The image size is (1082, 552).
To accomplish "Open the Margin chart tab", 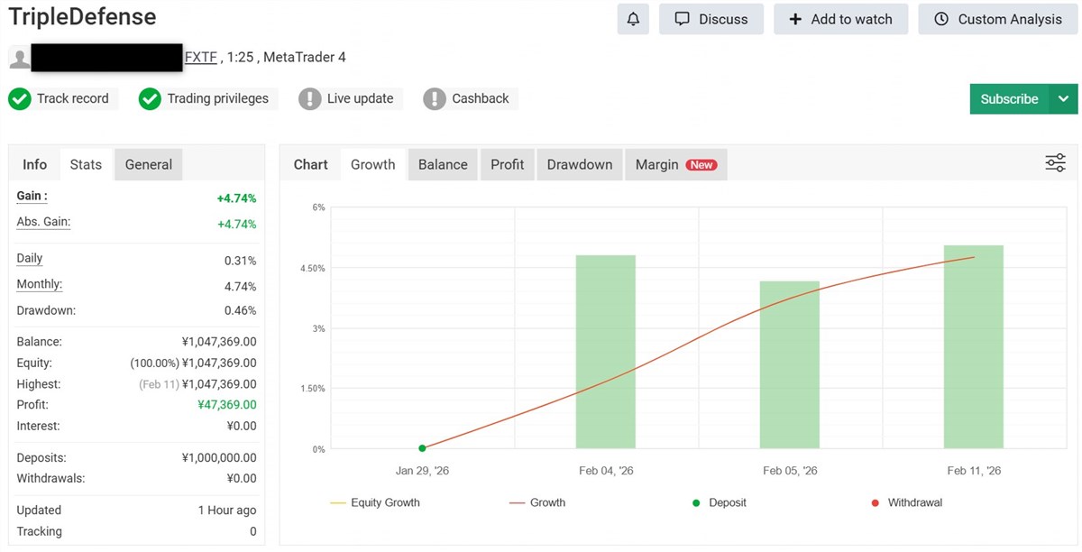I will click(675, 164).
